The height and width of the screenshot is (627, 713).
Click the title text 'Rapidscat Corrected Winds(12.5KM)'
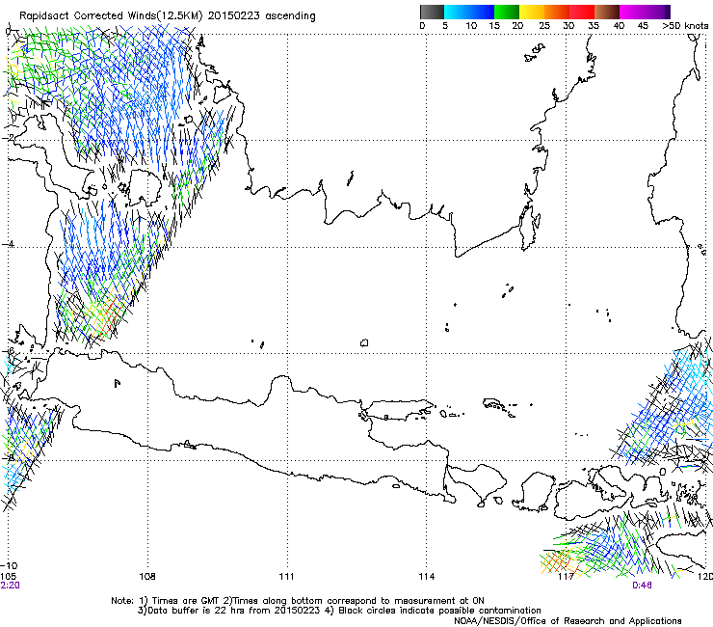point(111,16)
